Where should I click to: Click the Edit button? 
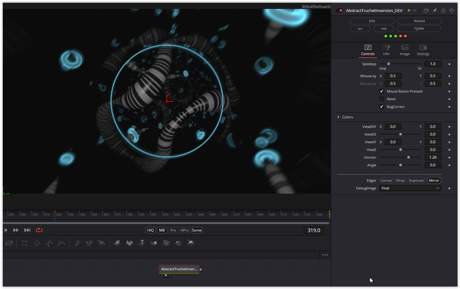(x=372, y=21)
